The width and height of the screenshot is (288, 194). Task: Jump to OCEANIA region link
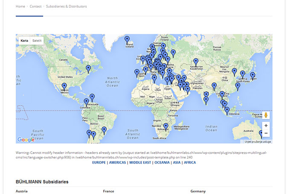[162, 162]
